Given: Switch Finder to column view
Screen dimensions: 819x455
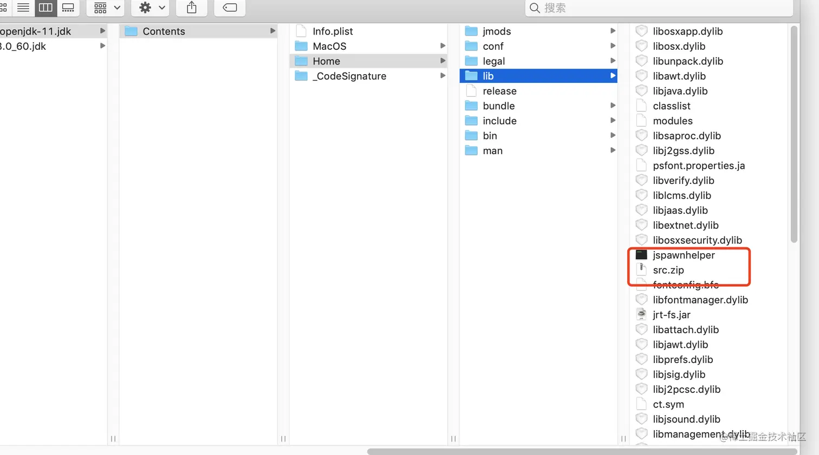Looking at the screenshot, I should click(x=45, y=8).
